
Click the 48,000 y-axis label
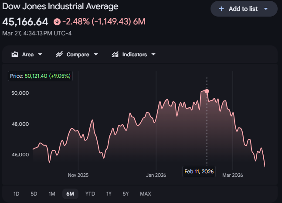click(20, 124)
